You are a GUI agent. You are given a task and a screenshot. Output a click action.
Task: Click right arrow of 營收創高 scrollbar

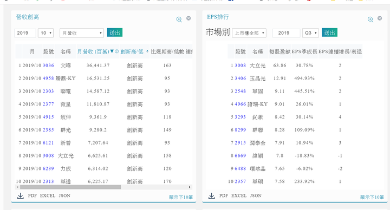(190, 187)
